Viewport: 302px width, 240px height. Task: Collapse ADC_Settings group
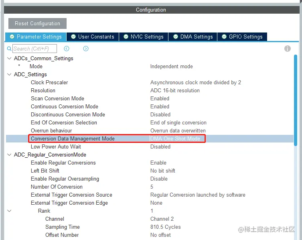[x=9, y=74]
